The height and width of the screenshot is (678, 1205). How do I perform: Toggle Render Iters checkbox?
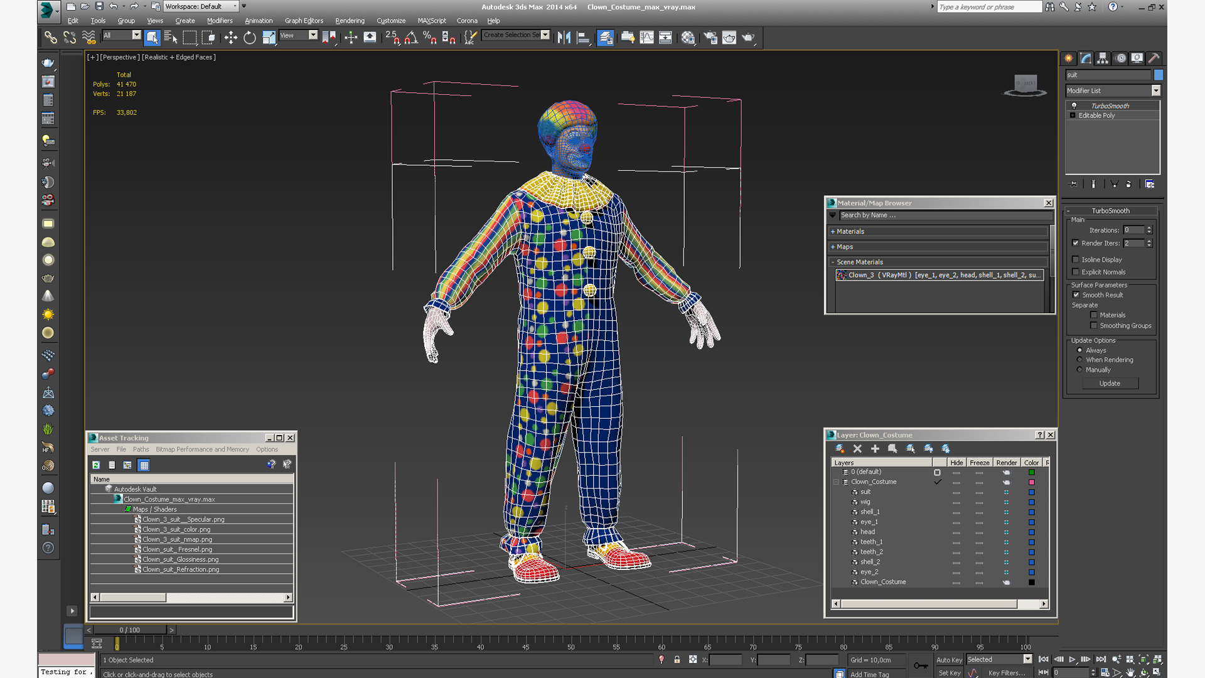[x=1076, y=243]
